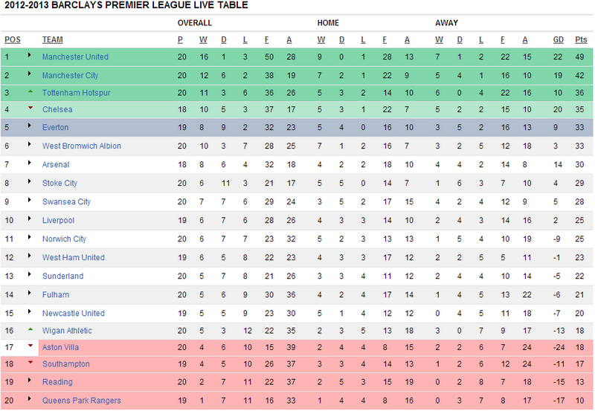The height and width of the screenshot is (411, 595).
Task: Open the Newcastle United team link
Action: (x=73, y=313)
